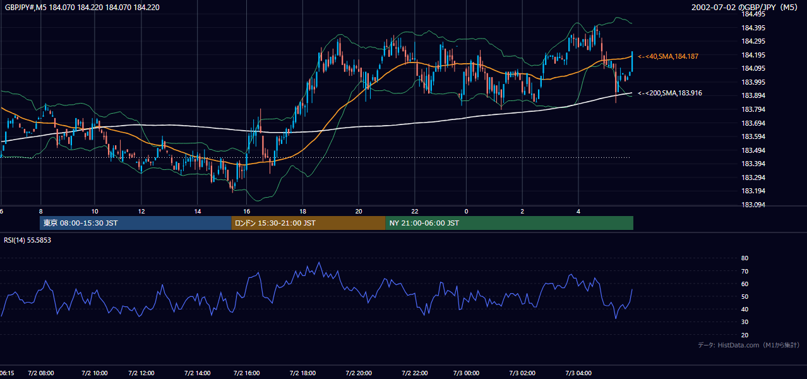The width and height of the screenshot is (807, 379).
Task: Select the 200 SMA label 183.916
Action: (x=670, y=93)
